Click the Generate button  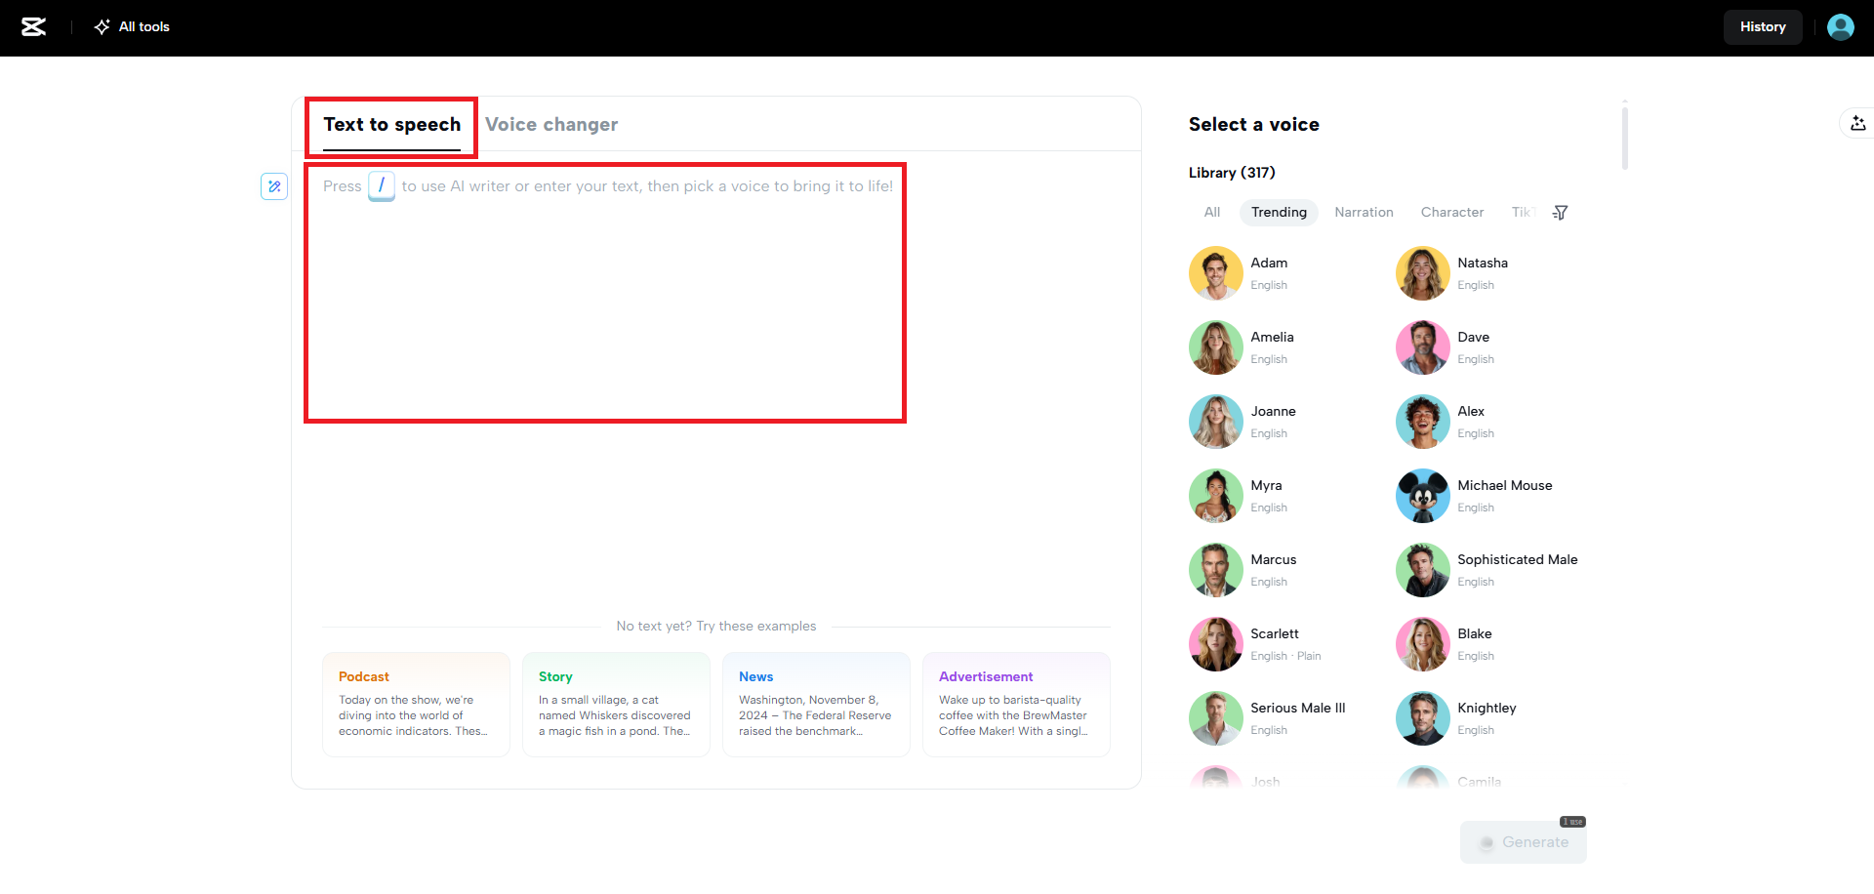pyautogui.click(x=1524, y=841)
